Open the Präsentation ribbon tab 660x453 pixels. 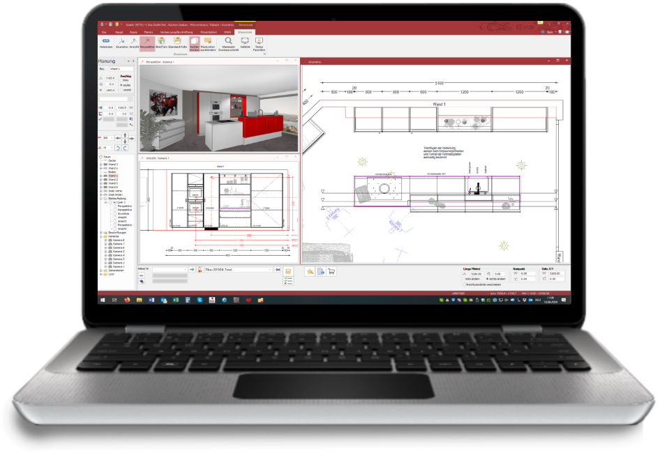[209, 32]
